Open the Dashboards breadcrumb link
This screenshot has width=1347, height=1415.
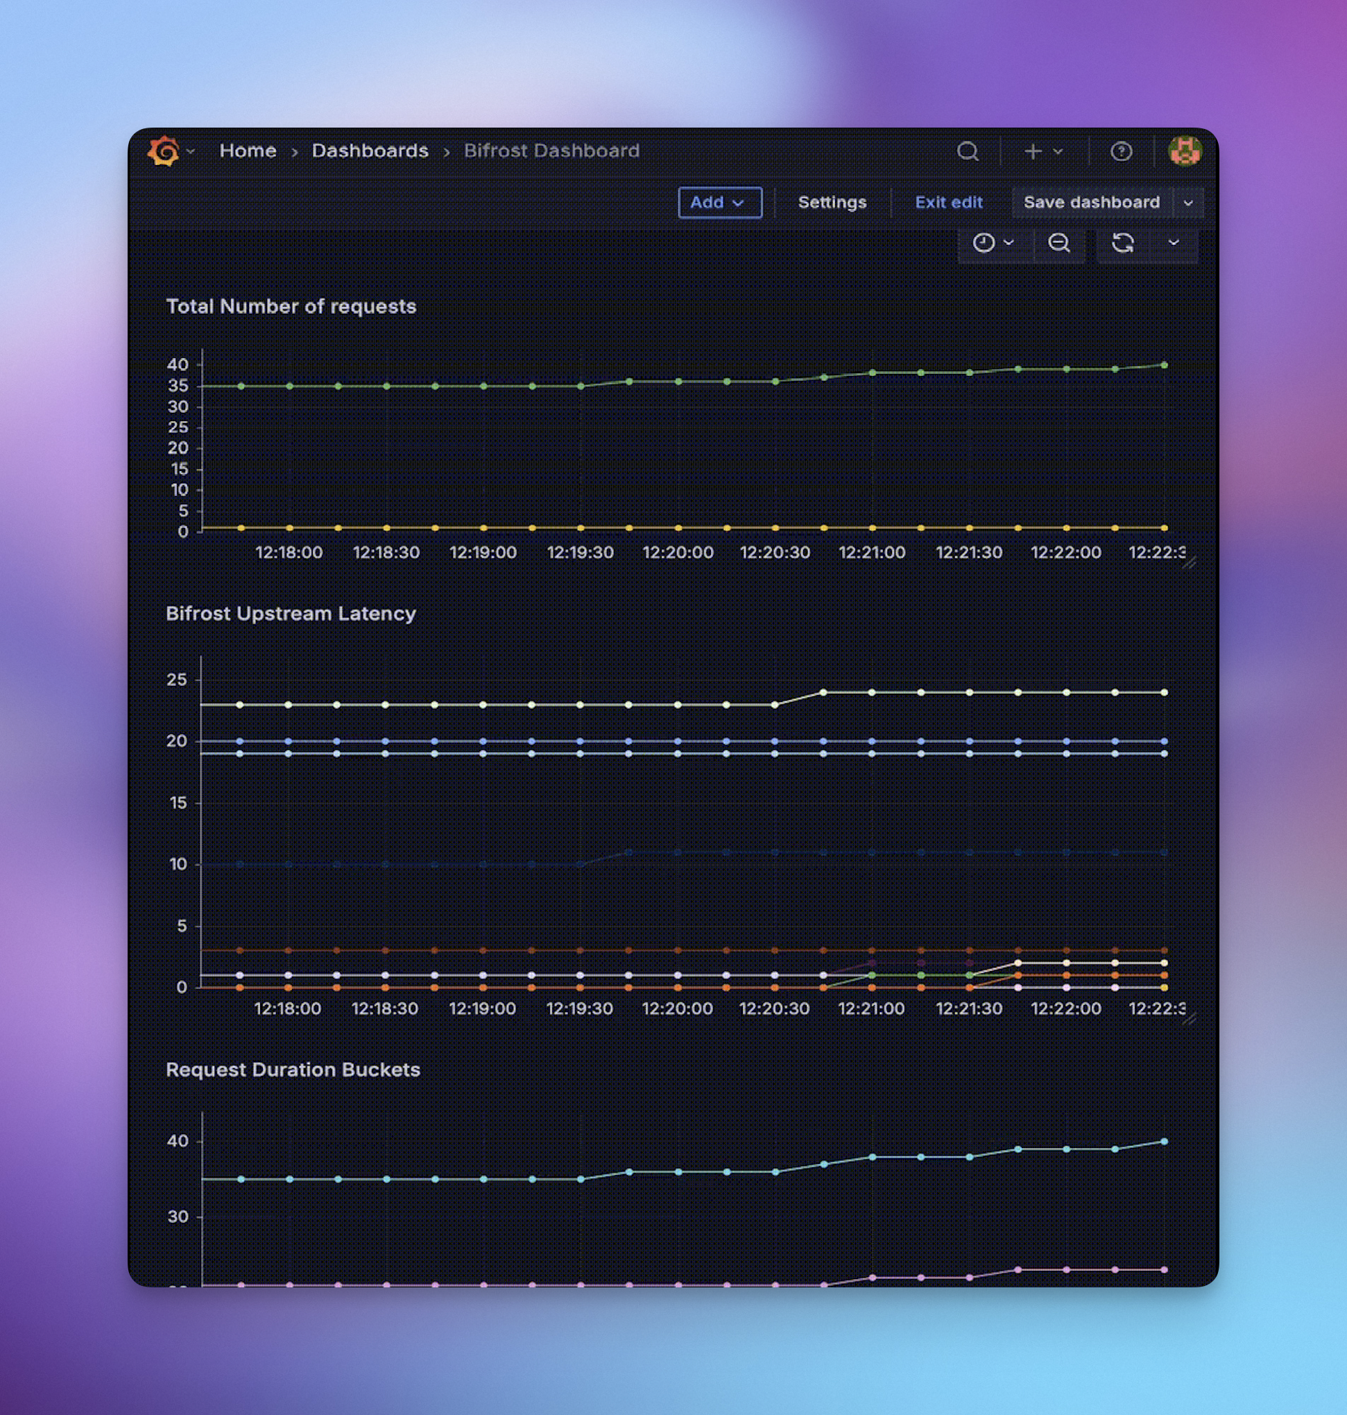(x=370, y=151)
